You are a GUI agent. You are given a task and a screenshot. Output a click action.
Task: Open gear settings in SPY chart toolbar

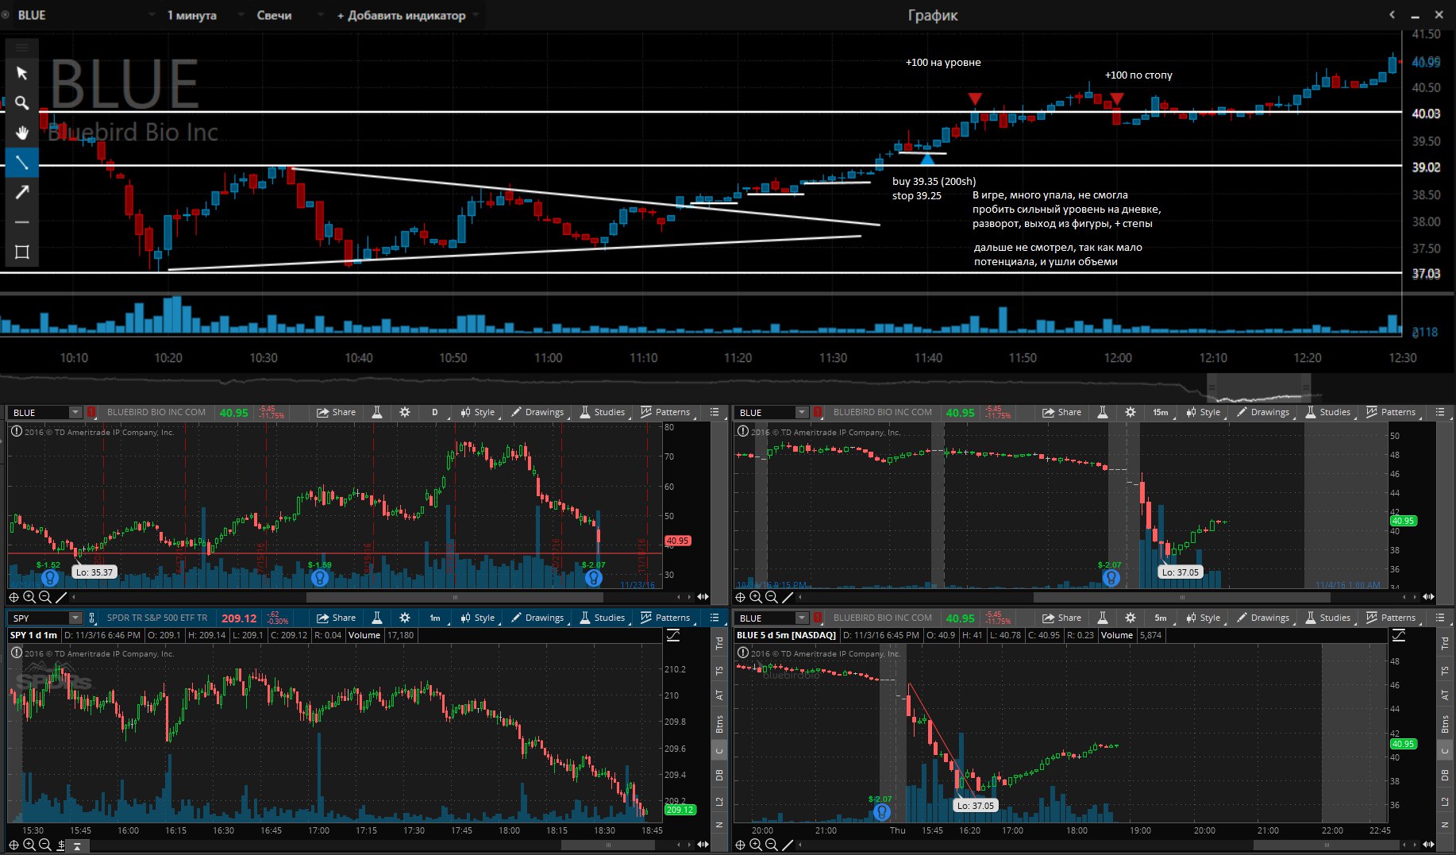(405, 618)
